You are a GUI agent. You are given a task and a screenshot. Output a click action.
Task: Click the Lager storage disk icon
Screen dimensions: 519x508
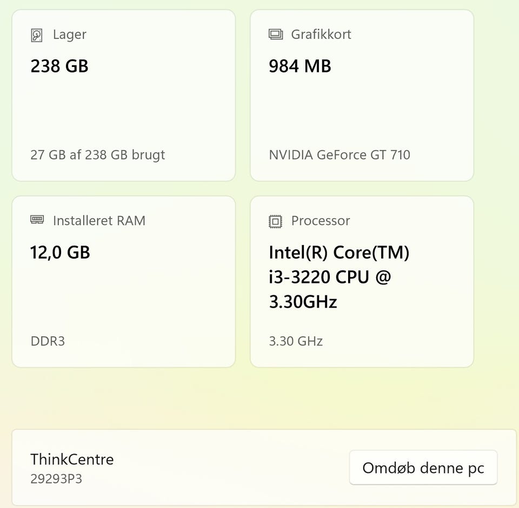37,35
